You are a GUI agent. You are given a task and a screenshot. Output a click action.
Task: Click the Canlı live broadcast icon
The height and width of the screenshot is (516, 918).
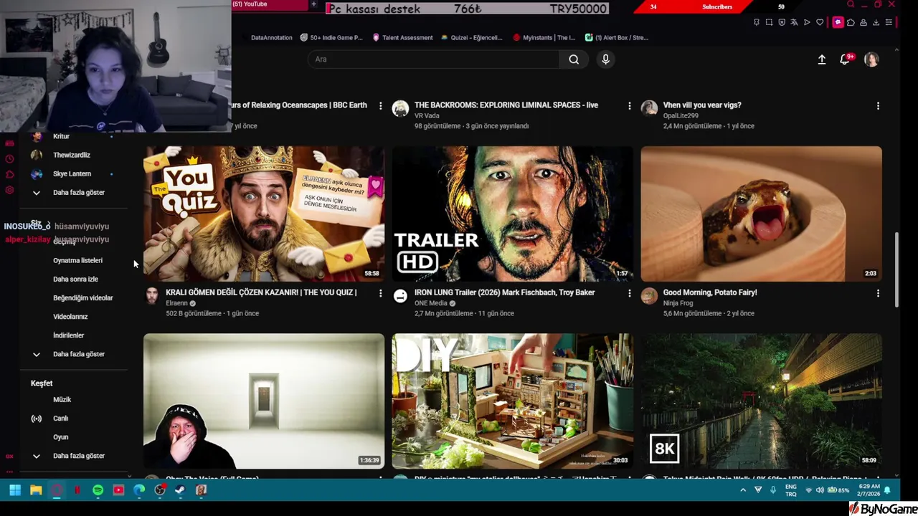coord(37,419)
